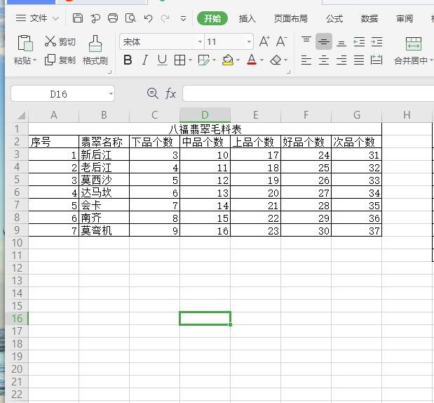Open Print Preview icon

tap(130, 18)
